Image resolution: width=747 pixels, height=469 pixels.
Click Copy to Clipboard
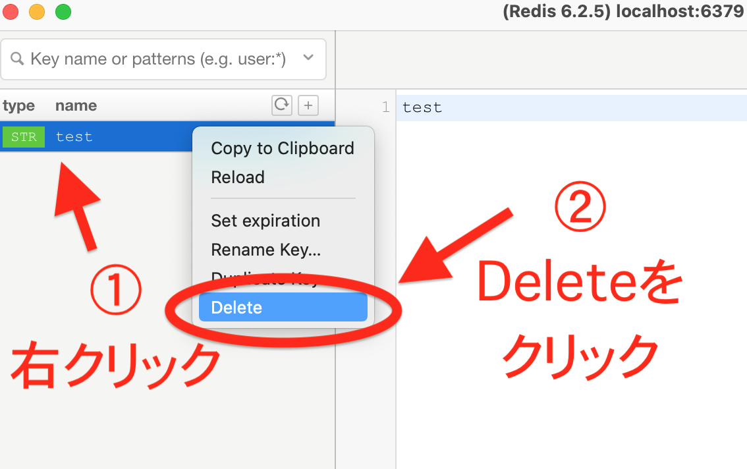coord(283,148)
